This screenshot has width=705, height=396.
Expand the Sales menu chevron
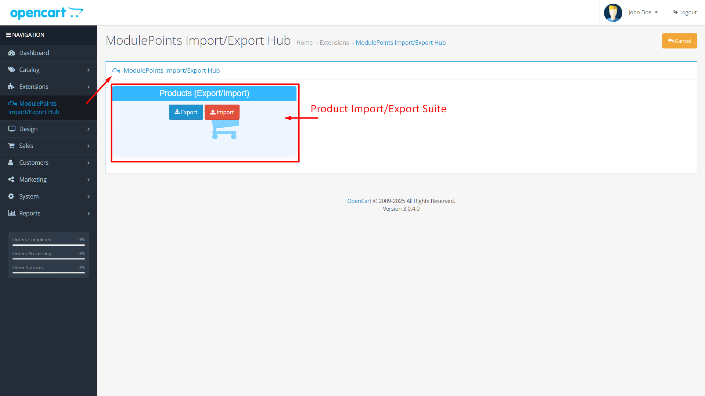89,146
